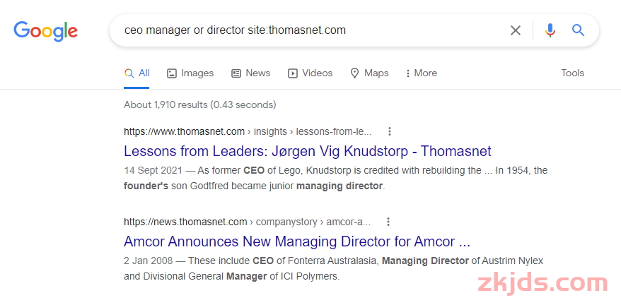Click the news.thomasnet.com companystory URL breadcrumb
Screen dimensions: 621x305
[247, 222]
